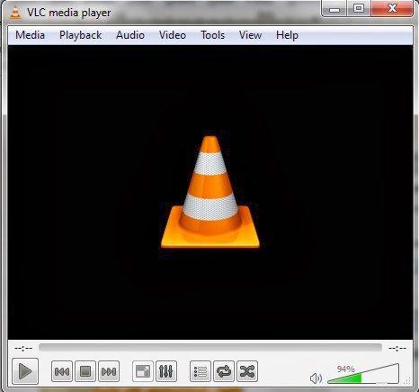Toggle loop repeat mode
This screenshot has width=419, height=392.
(x=224, y=371)
